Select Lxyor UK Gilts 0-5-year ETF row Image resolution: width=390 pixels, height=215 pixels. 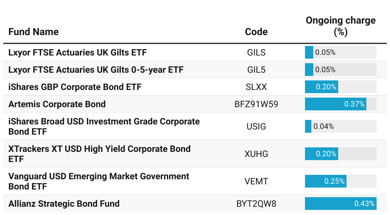(x=195, y=70)
